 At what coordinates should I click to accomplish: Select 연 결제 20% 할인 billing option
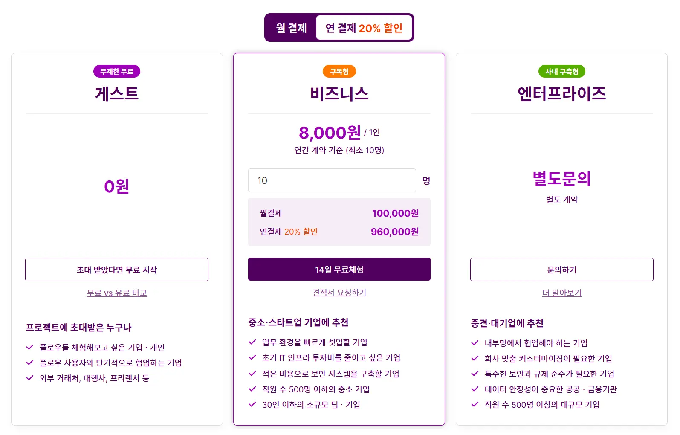tap(364, 28)
